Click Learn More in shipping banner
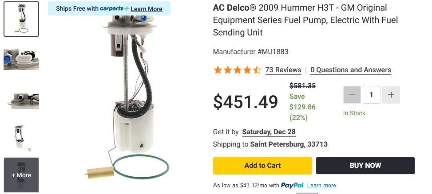Image resolution: width=432 pixels, height=194 pixels. [x=147, y=9]
